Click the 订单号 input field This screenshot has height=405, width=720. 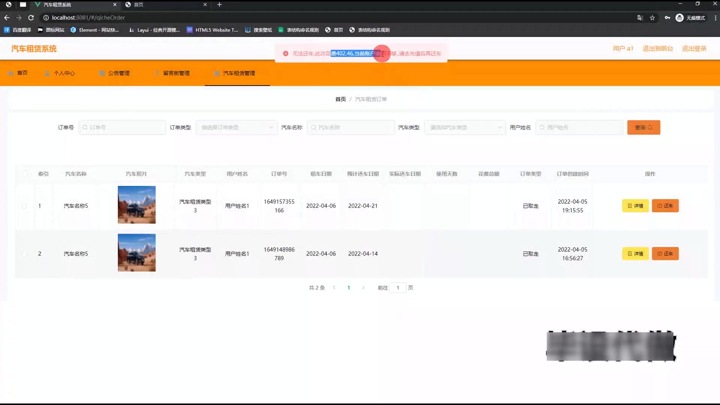click(x=122, y=127)
